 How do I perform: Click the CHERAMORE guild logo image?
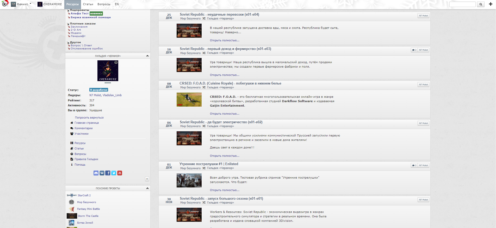[x=108, y=71]
